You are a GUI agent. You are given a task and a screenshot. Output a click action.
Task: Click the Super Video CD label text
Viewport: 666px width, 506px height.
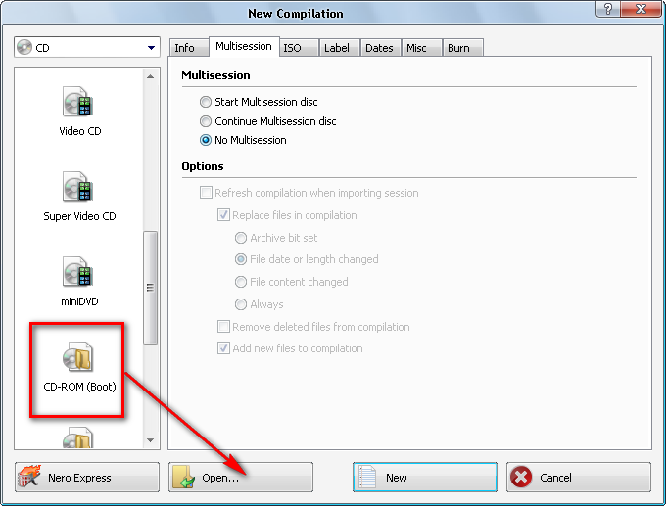pos(79,216)
